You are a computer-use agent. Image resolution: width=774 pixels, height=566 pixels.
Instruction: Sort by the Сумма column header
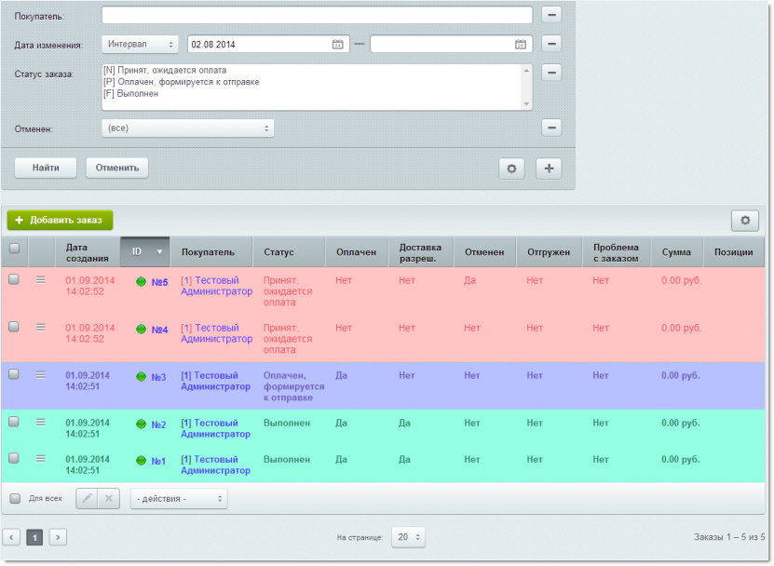coord(676,252)
